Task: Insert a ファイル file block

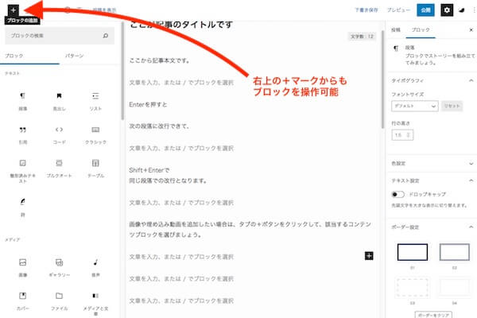Action: (x=59, y=301)
